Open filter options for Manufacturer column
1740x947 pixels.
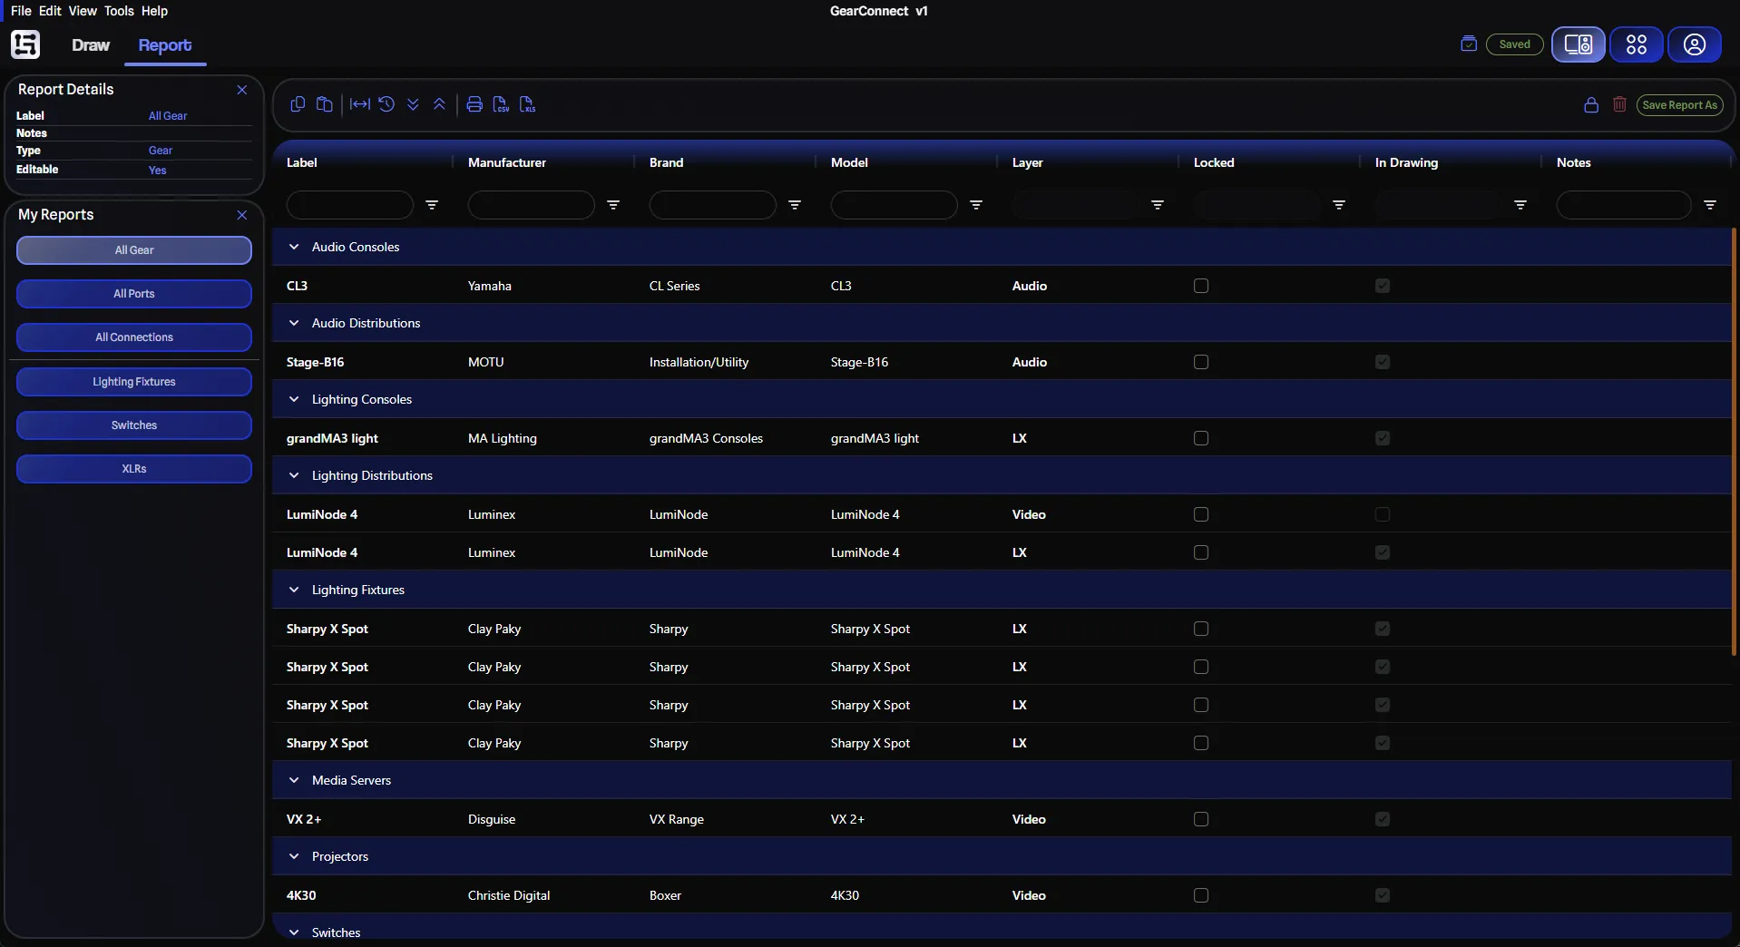[x=613, y=205]
